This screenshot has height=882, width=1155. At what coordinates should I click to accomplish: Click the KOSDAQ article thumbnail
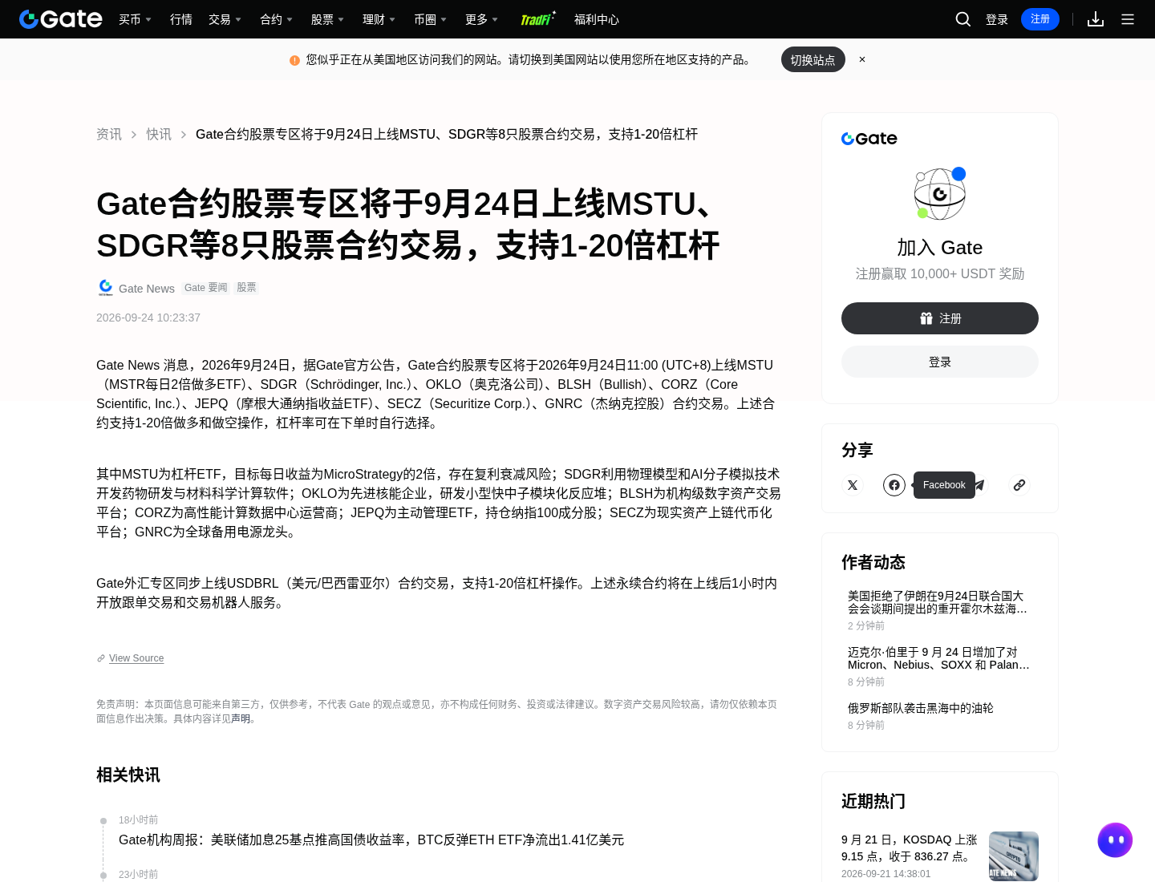pos(1014,856)
